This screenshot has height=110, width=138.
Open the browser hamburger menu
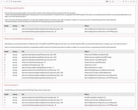136,2
